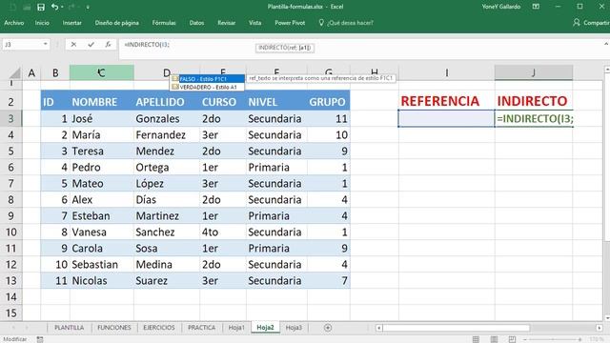Select FALSO - Estilo F1C1 from the autocomplete list
The width and height of the screenshot is (610, 343).
[x=208, y=79]
